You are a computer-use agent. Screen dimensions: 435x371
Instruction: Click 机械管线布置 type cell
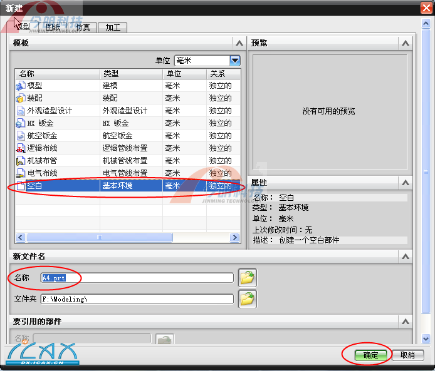125,161
